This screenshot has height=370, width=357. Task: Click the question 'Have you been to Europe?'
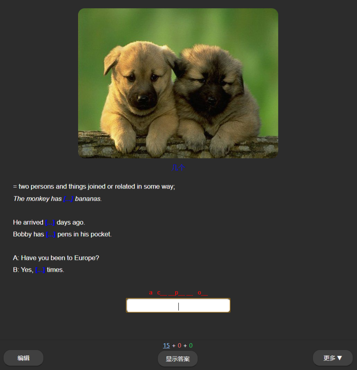coord(60,258)
